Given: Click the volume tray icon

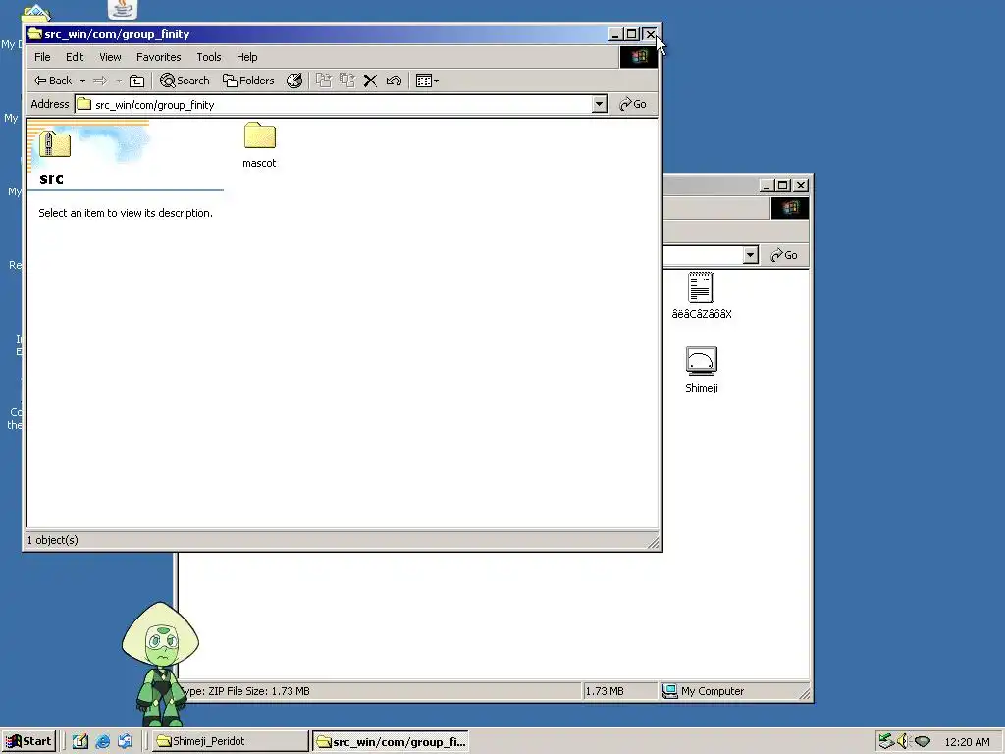Looking at the screenshot, I should tap(904, 741).
